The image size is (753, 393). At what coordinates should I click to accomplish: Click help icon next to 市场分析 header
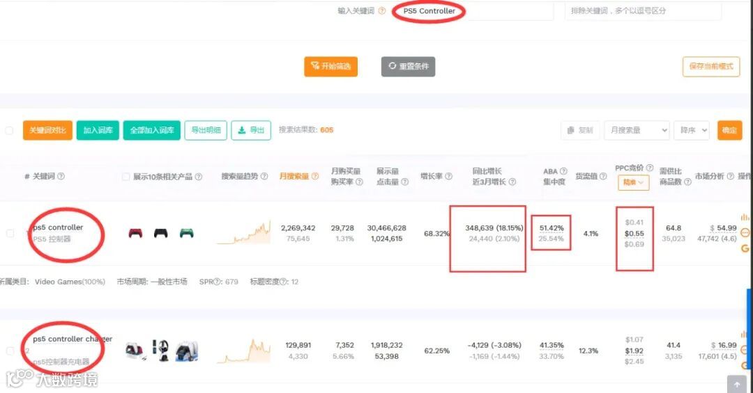point(731,176)
